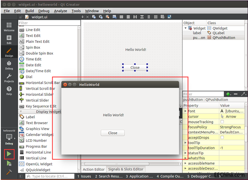Open the Debug menu in the menu bar
The image size is (248, 180).
(x=44, y=11)
